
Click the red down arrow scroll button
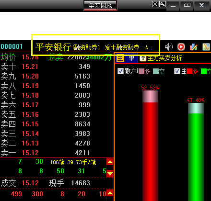110,173
